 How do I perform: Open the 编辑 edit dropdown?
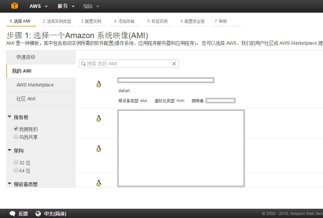click(91, 6)
